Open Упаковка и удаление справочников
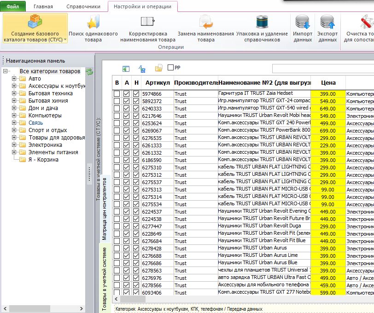 (262, 29)
